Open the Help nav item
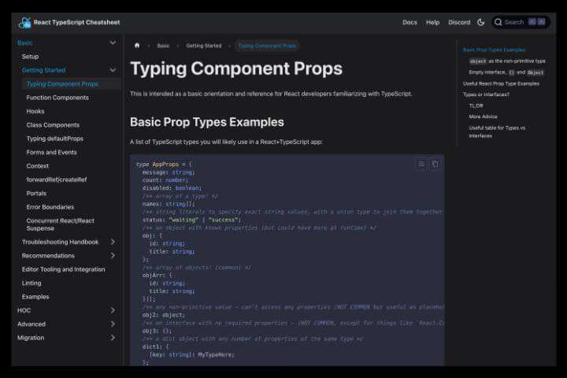This screenshot has height=378, width=567. tap(432, 22)
